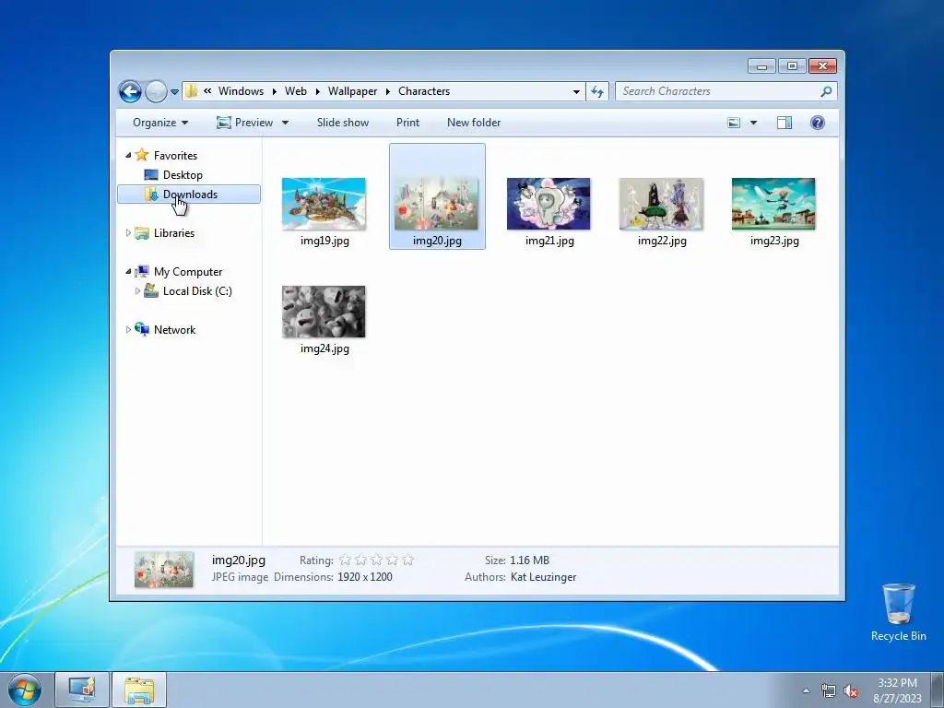
Task: Click the Wallpaper breadcrumb segment
Action: (352, 91)
